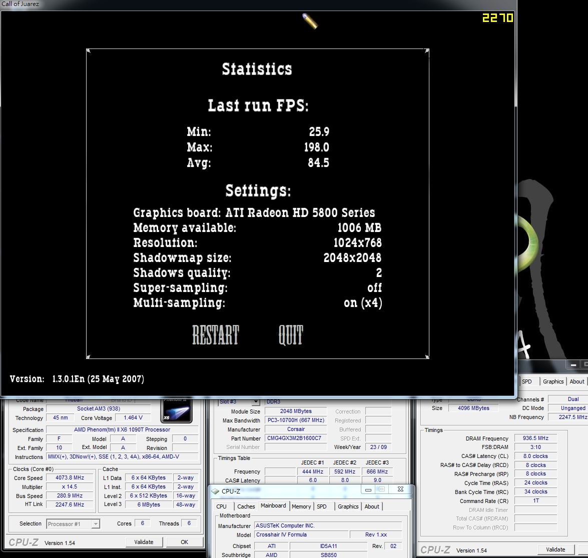Click the '2048 MBytes' module size value
588x558 pixels.
click(x=296, y=411)
